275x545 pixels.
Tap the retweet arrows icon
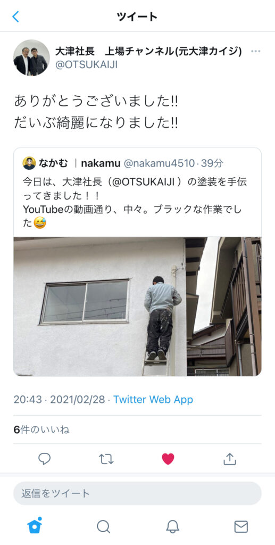106,459
